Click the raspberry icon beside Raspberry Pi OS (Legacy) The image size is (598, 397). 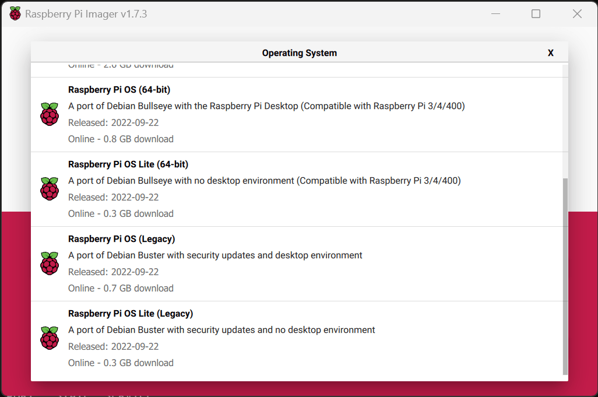[x=50, y=264]
